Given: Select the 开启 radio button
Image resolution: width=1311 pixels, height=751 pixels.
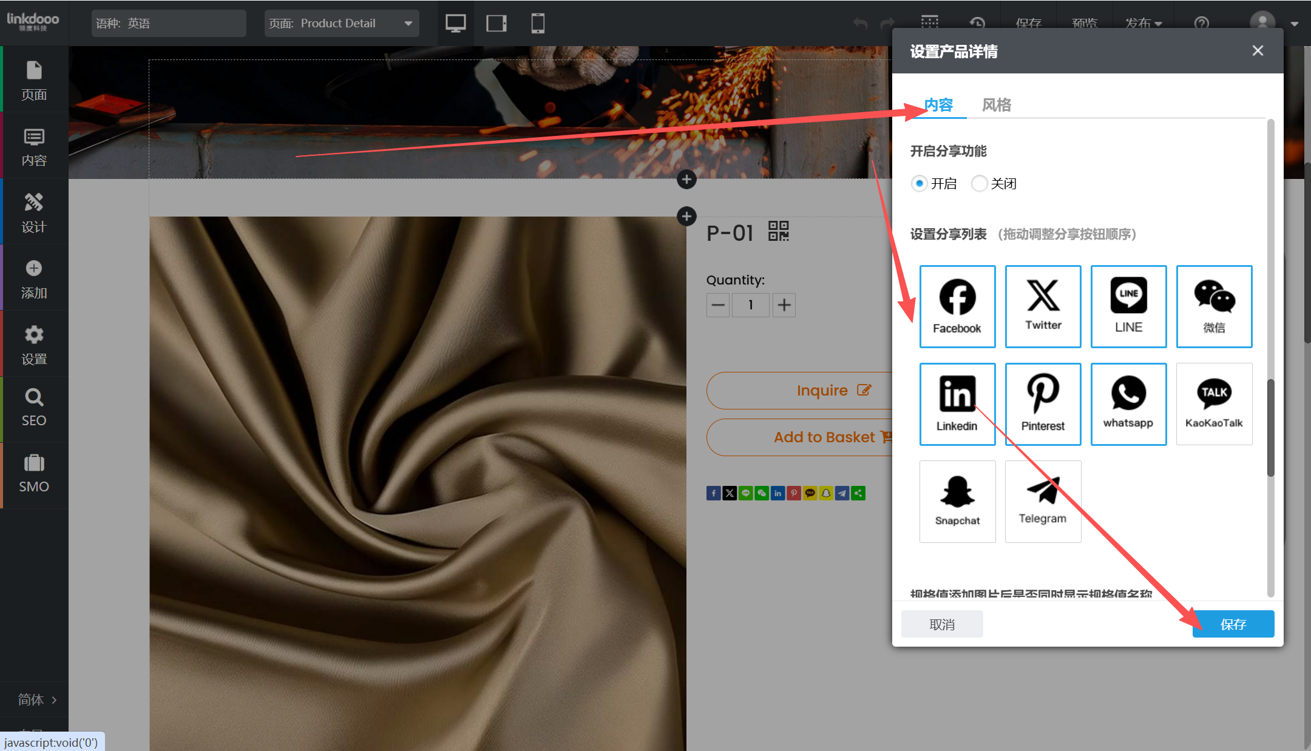Looking at the screenshot, I should pos(920,183).
